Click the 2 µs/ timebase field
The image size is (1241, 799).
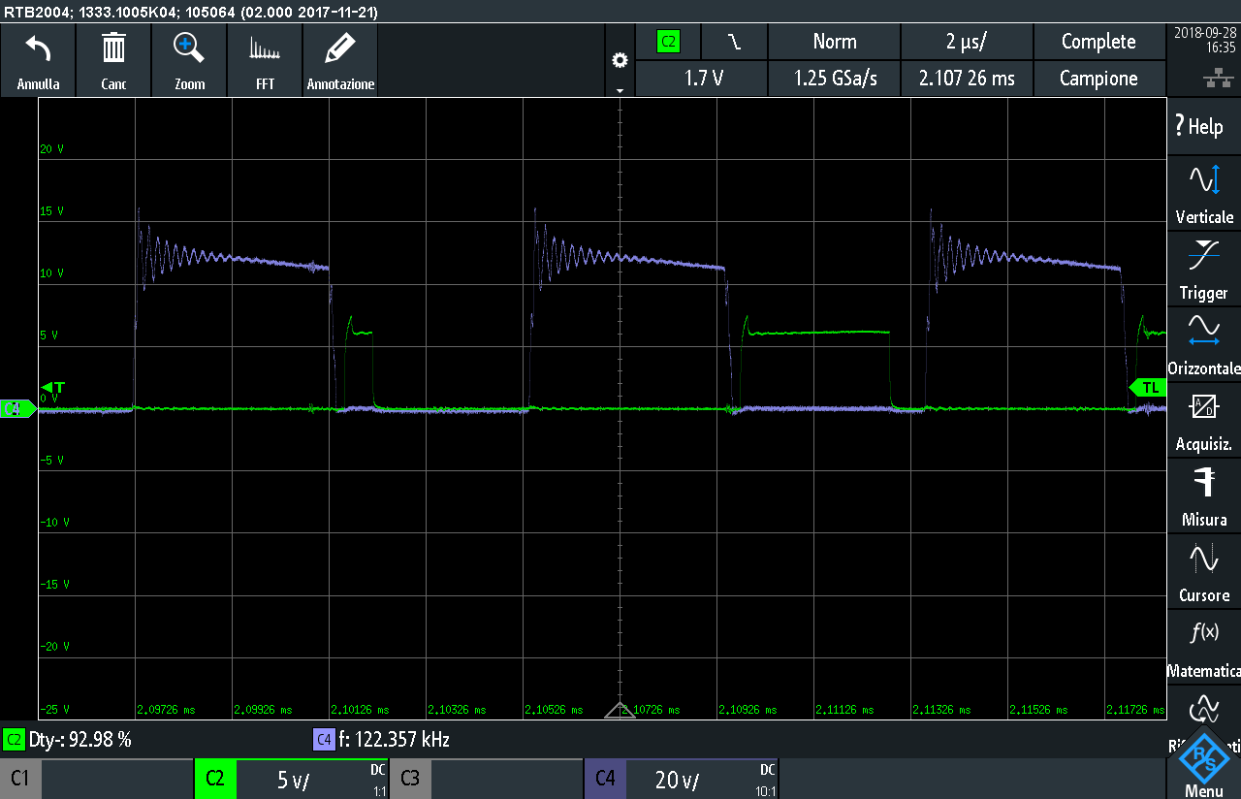point(967,42)
